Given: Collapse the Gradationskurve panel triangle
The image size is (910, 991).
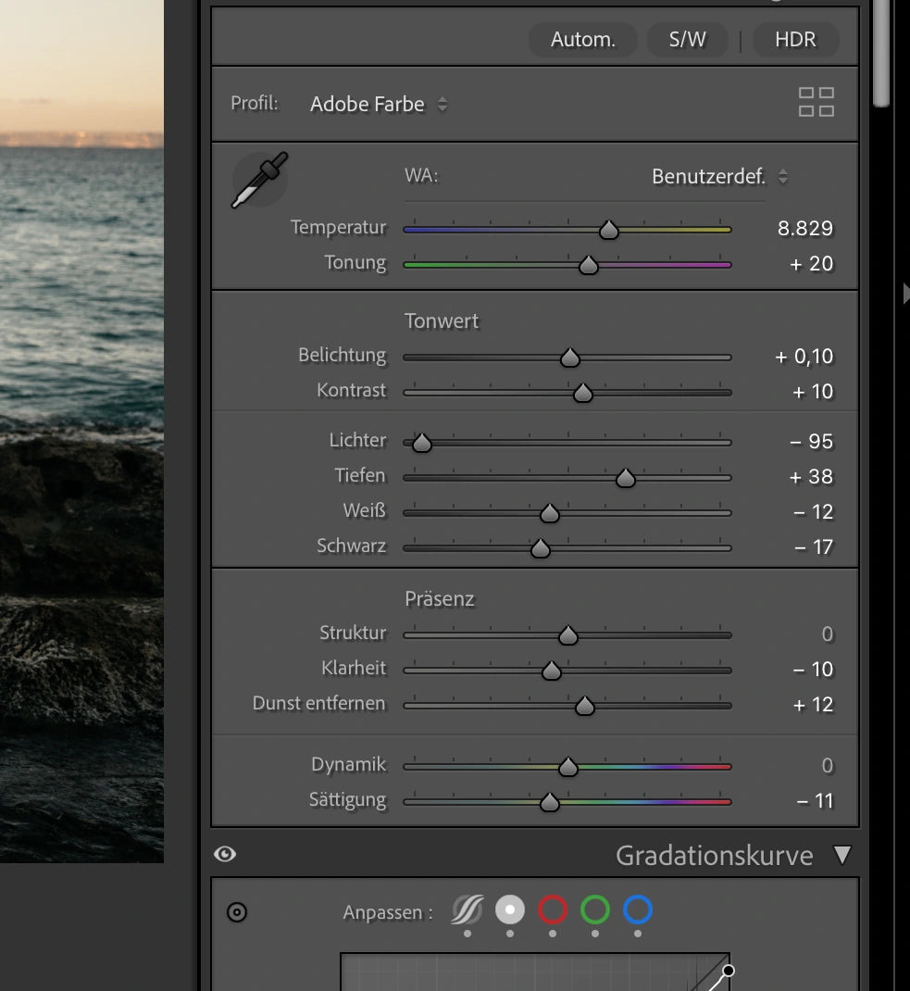Looking at the screenshot, I should point(841,855).
